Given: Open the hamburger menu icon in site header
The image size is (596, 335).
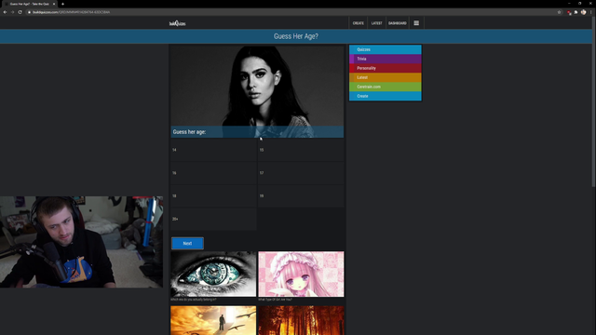Looking at the screenshot, I should [x=416, y=23].
